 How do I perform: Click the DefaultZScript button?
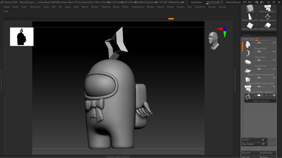233,2
